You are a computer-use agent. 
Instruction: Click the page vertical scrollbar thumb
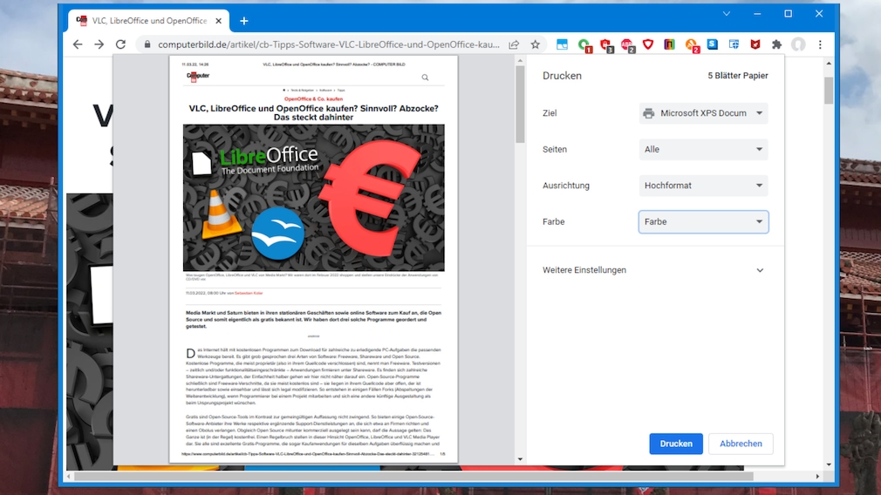pyautogui.click(x=829, y=90)
